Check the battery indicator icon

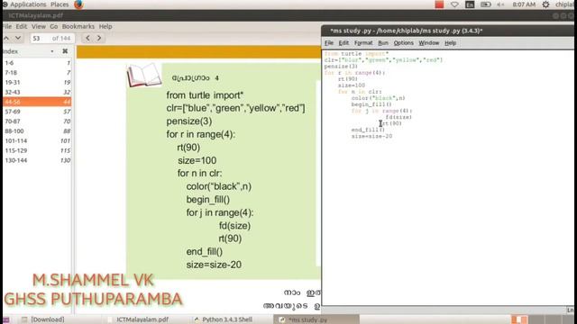point(485,4)
